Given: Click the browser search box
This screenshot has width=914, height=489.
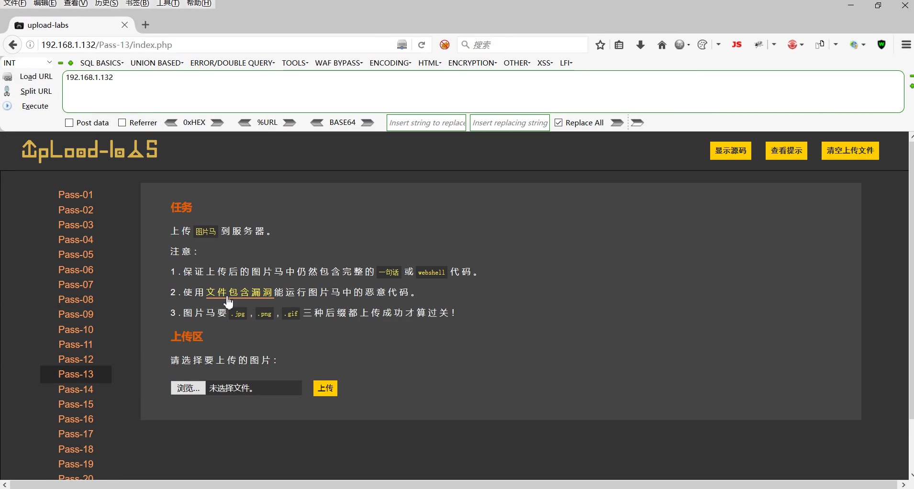Looking at the screenshot, I should (522, 44).
